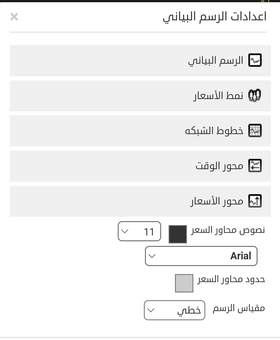The image size is (280, 340).
Task: Click the price axis icon beside محور الأسعار
Action: tap(255, 201)
